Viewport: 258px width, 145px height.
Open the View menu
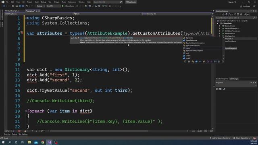18,2
